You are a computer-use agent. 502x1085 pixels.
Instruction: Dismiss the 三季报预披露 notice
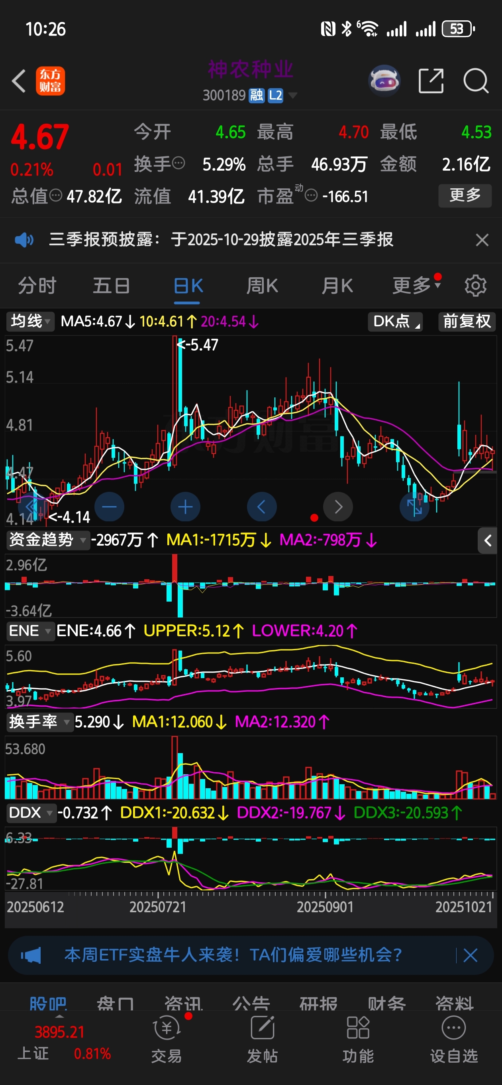[482, 240]
